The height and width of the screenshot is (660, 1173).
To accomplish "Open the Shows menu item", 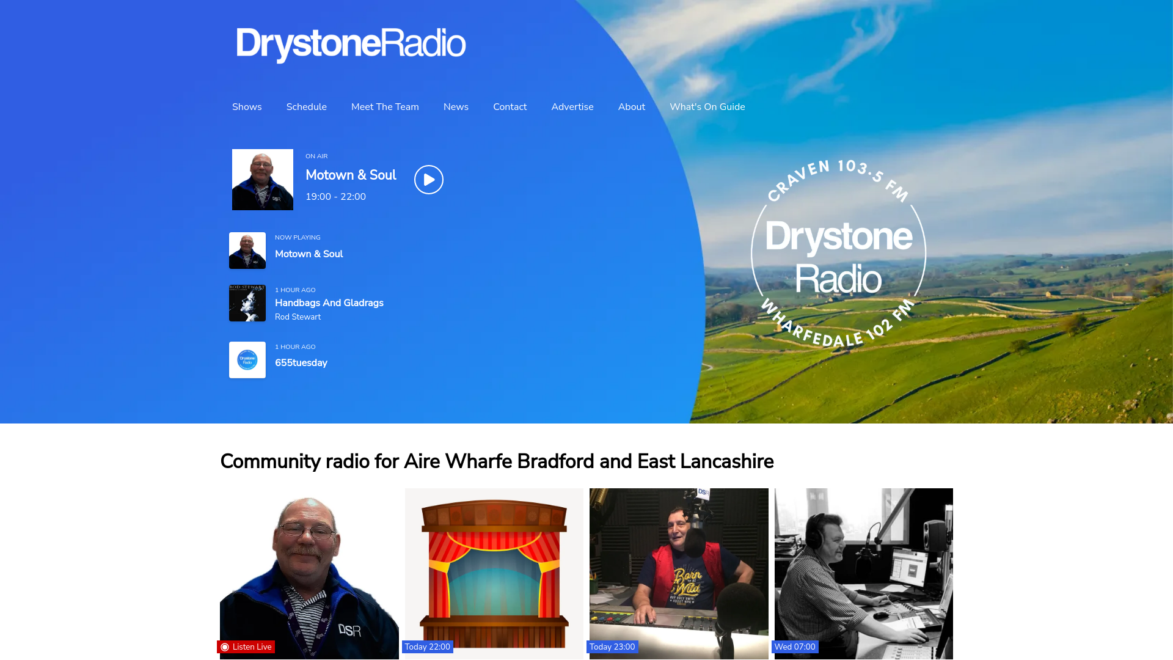I will click(x=247, y=107).
